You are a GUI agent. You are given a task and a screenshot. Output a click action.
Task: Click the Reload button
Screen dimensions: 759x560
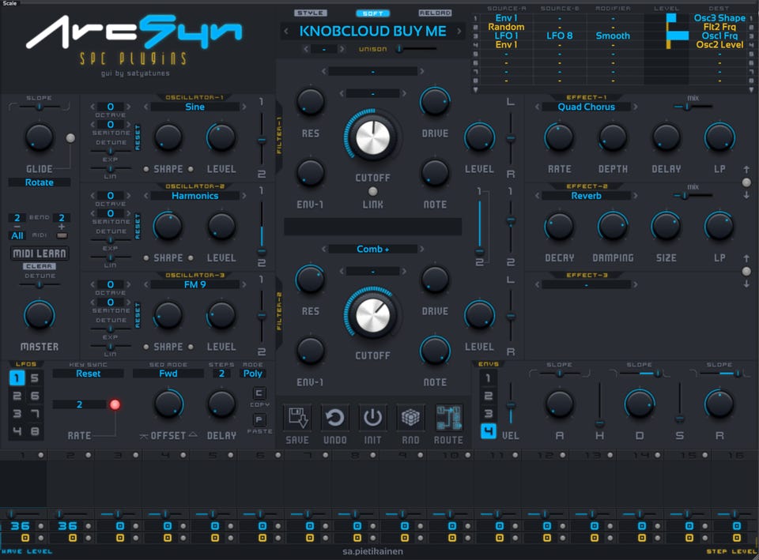coord(435,13)
